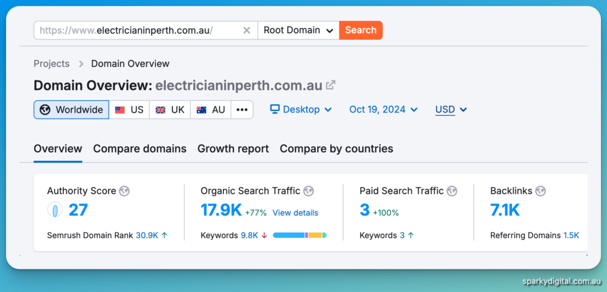Viewport: 607px width, 292px height.
Task: Open the Desktop device dropdown
Action: pos(301,109)
